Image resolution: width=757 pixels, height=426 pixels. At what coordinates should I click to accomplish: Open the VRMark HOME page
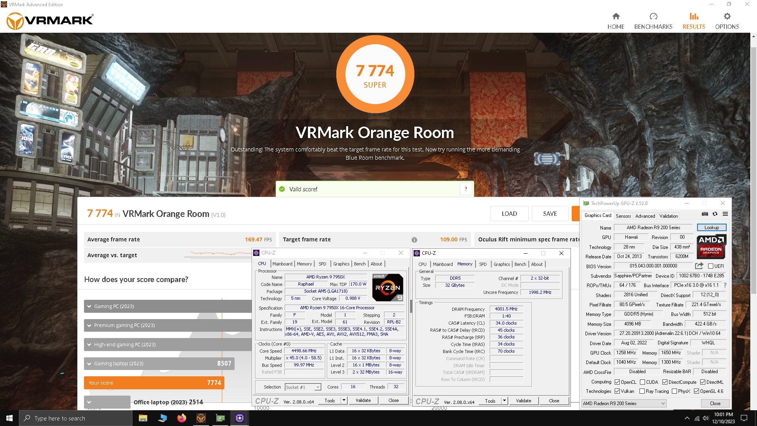pyautogui.click(x=615, y=21)
